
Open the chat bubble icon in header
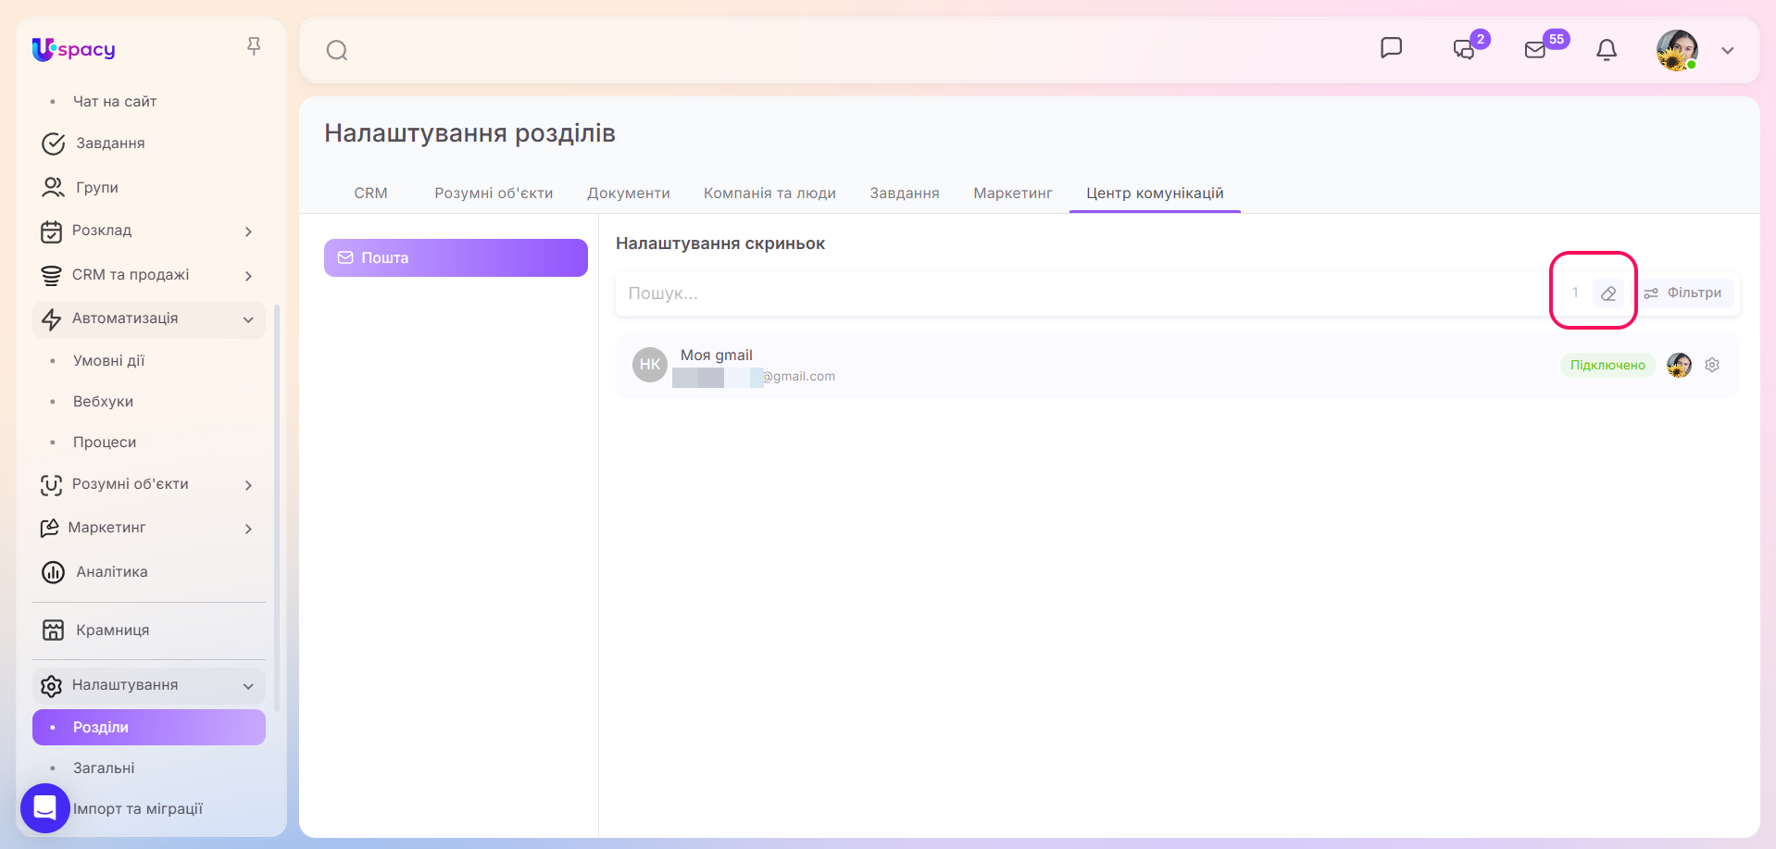[1391, 48]
